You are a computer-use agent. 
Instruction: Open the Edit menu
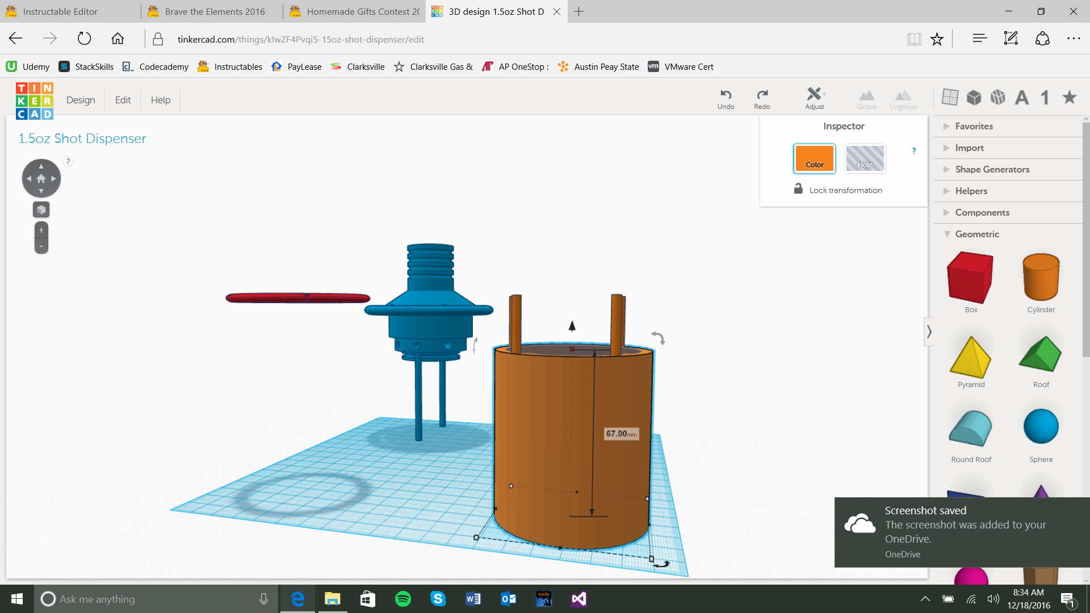(x=123, y=100)
